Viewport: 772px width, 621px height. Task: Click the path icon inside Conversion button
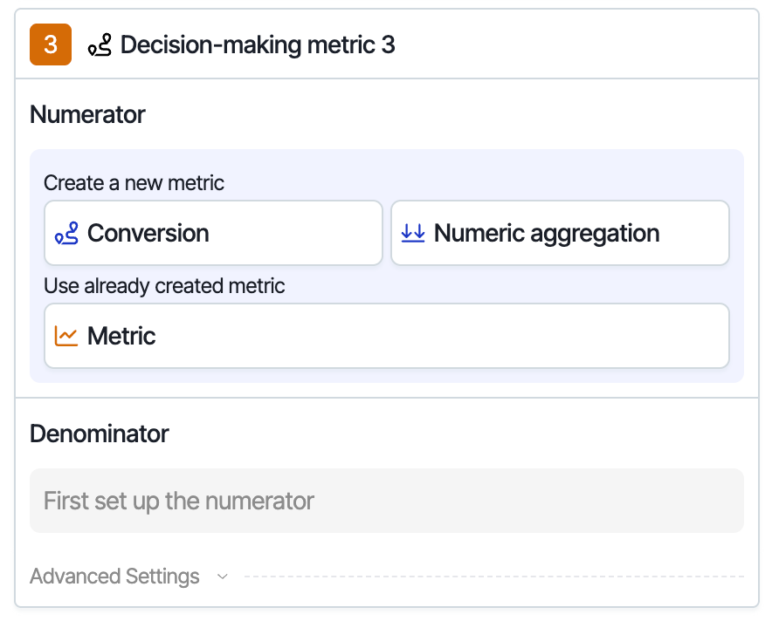pos(66,233)
